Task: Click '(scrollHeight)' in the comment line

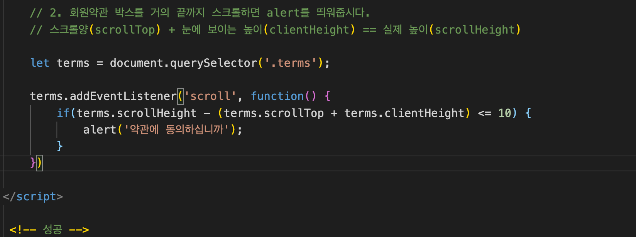Action: coord(475,30)
